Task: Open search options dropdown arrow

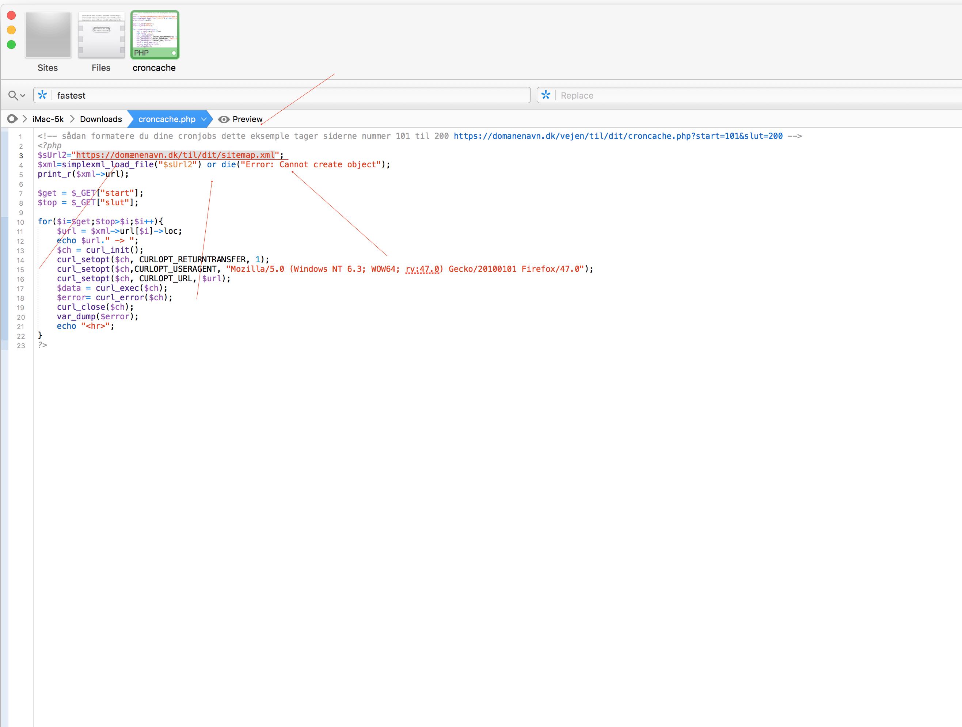Action: (23, 96)
